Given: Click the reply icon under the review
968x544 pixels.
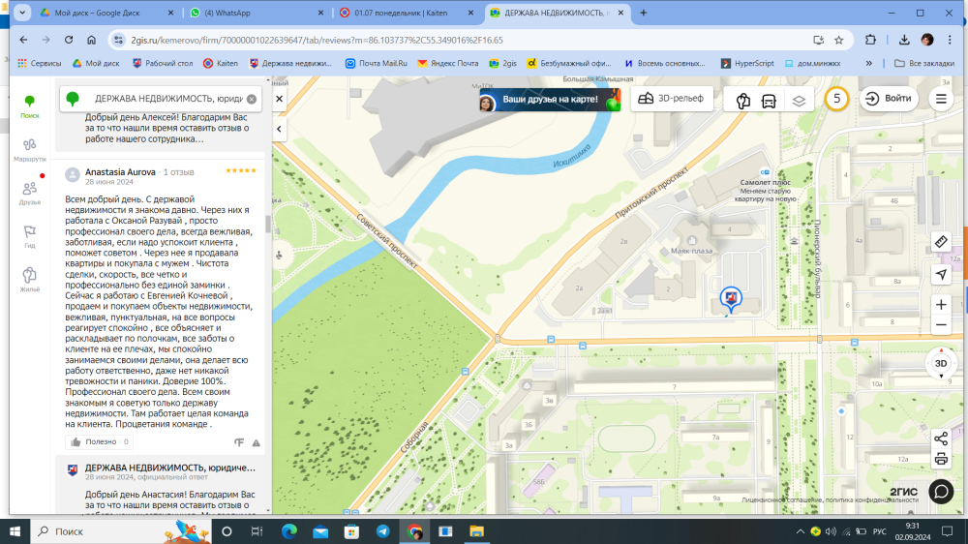Looking at the screenshot, I should pyautogui.click(x=239, y=442).
